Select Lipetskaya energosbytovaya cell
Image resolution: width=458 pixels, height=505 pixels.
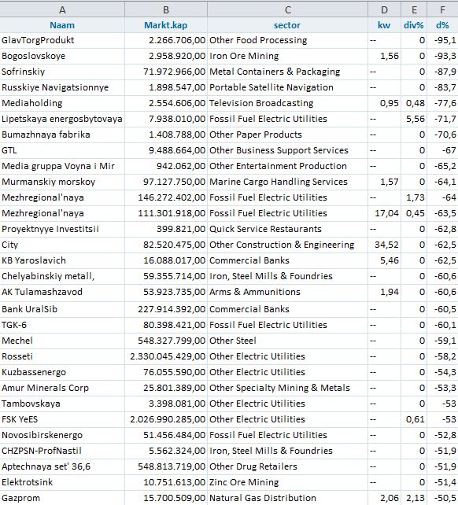62,119
